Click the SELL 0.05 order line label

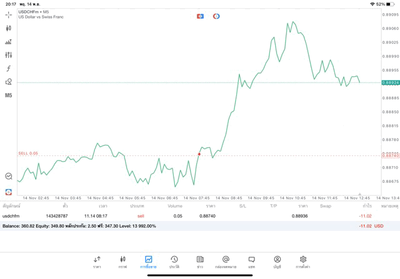pyautogui.click(x=28, y=153)
